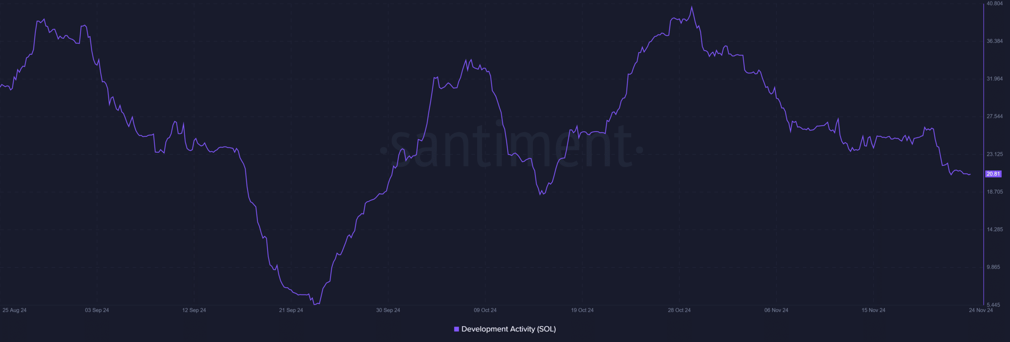This screenshot has height=342, width=1010.
Task: Click the 09 Oct 24 date label
Action: tap(485, 310)
